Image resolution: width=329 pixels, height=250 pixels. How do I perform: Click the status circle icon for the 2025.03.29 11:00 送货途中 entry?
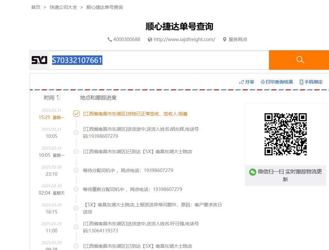(76, 227)
